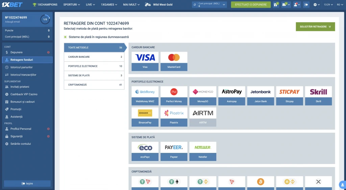Expand the settings gear dropdown
The height and width of the screenshot is (190, 346).
pyautogui.click(x=316, y=5)
